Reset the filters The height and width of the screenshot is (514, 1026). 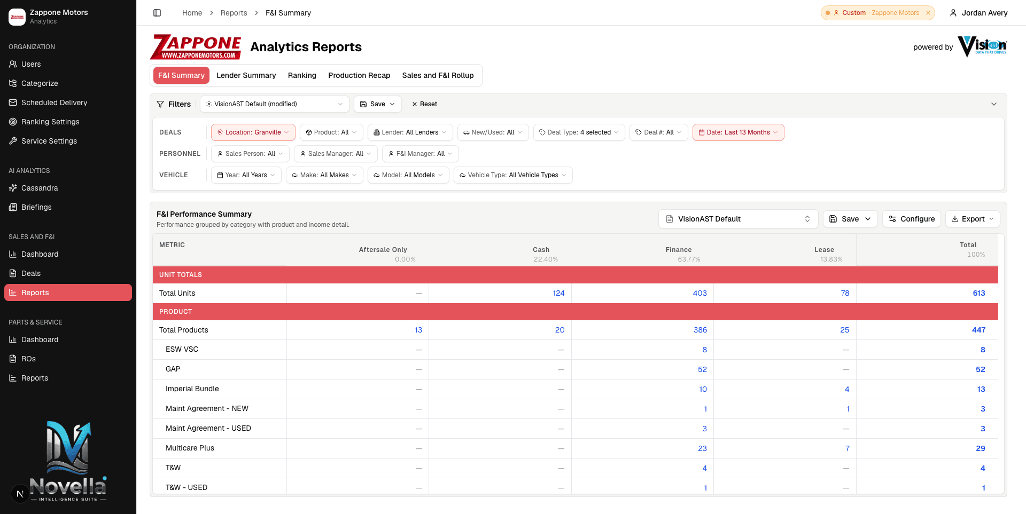tap(424, 104)
